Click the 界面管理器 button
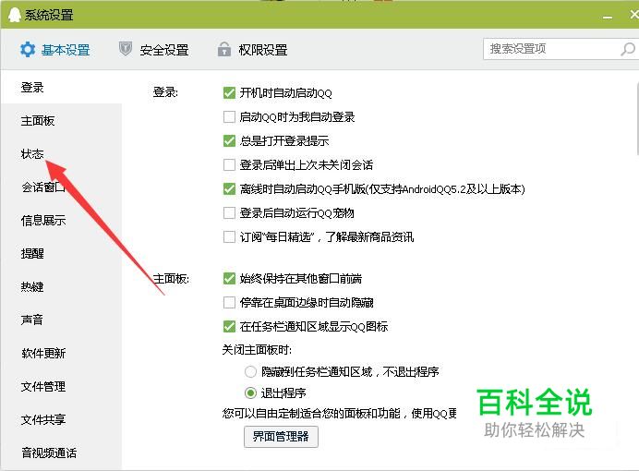The width and height of the screenshot is (639, 471). pos(281,436)
